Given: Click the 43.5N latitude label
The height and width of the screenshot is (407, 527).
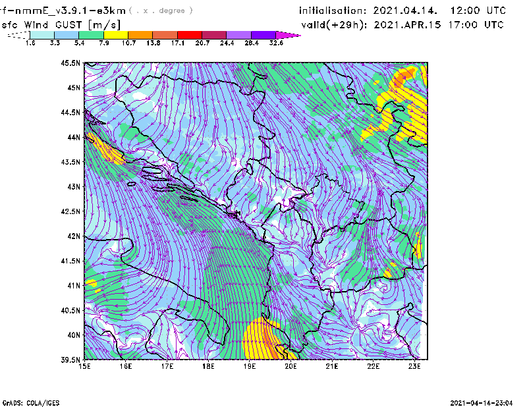Looking at the screenshot, I should 70,162.
